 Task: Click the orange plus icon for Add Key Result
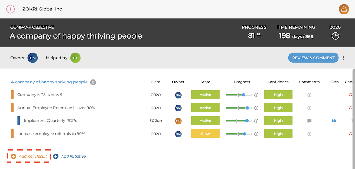point(14,156)
